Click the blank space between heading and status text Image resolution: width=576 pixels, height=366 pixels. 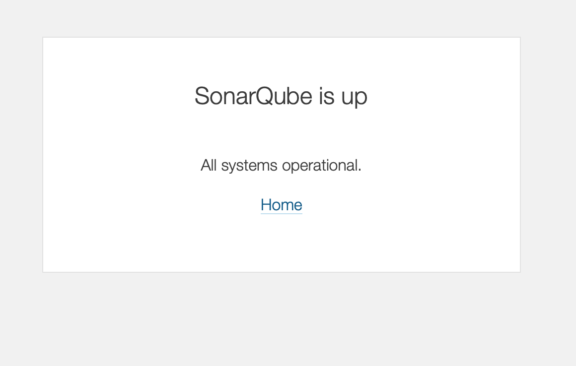click(x=281, y=131)
